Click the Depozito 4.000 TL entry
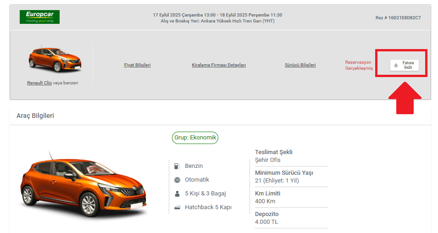Viewport: 438px width, 233px height. pos(291,218)
